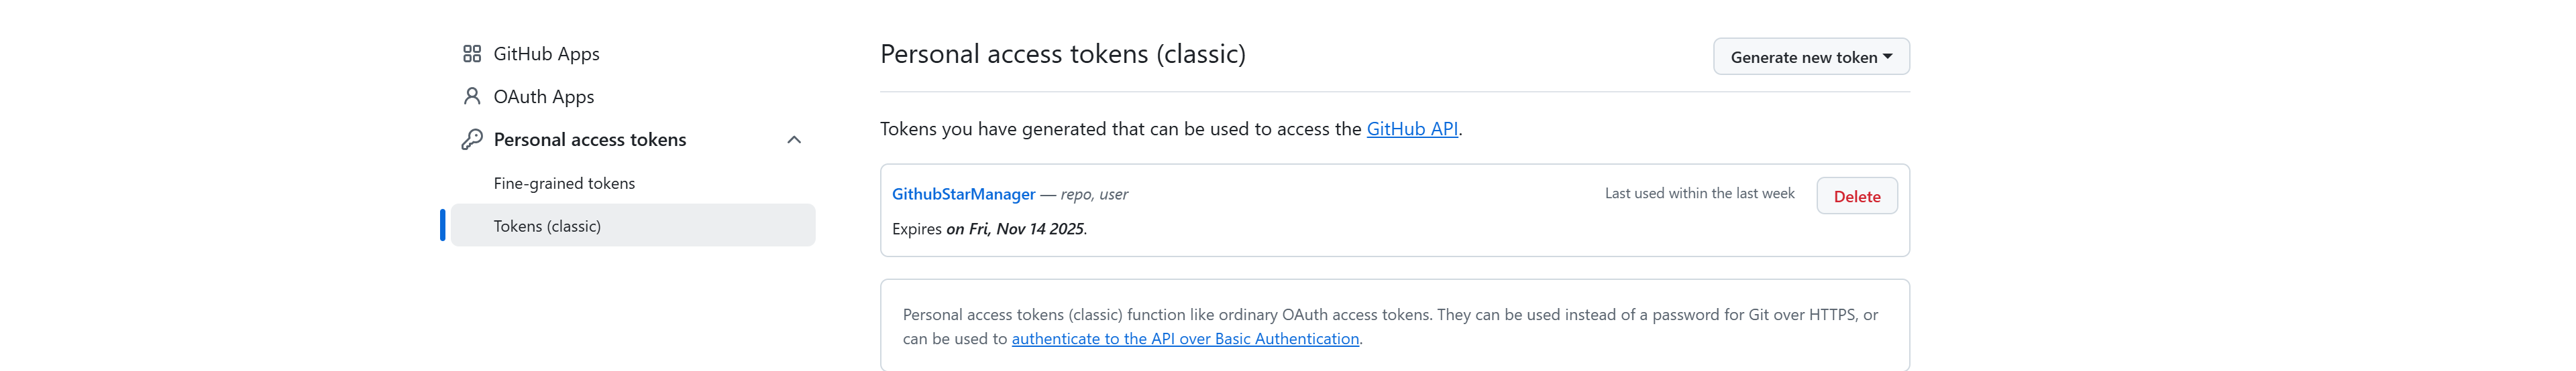The image size is (2576, 371).
Task: Open the Basic Authentication documentation link
Action: pyautogui.click(x=1185, y=339)
